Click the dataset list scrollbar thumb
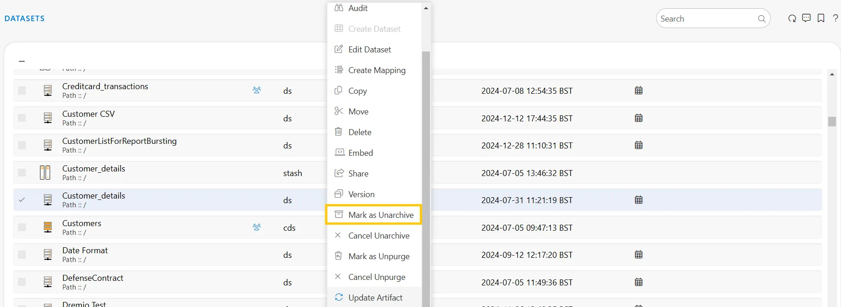The height and width of the screenshot is (307, 841). pos(832,121)
